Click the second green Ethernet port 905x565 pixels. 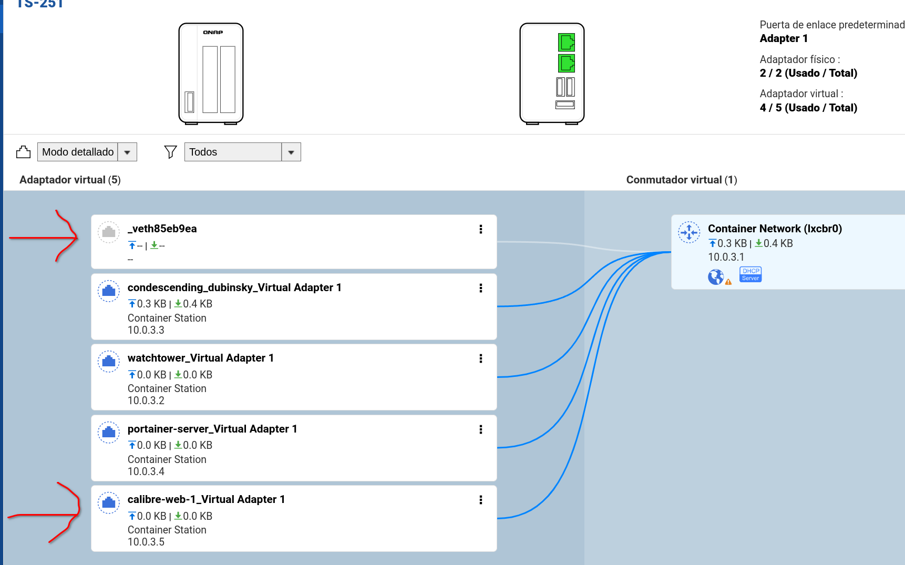566,63
